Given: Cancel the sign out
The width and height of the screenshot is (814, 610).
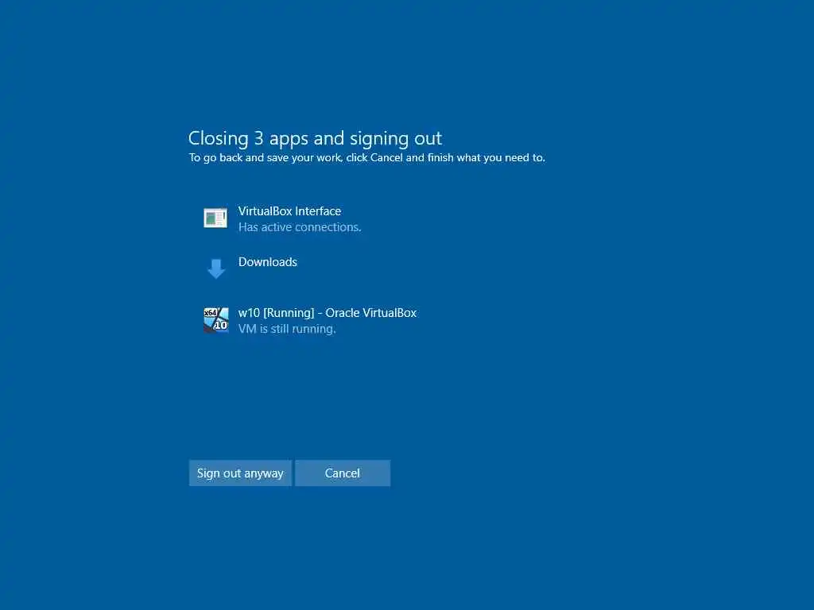Looking at the screenshot, I should pyautogui.click(x=343, y=473).
